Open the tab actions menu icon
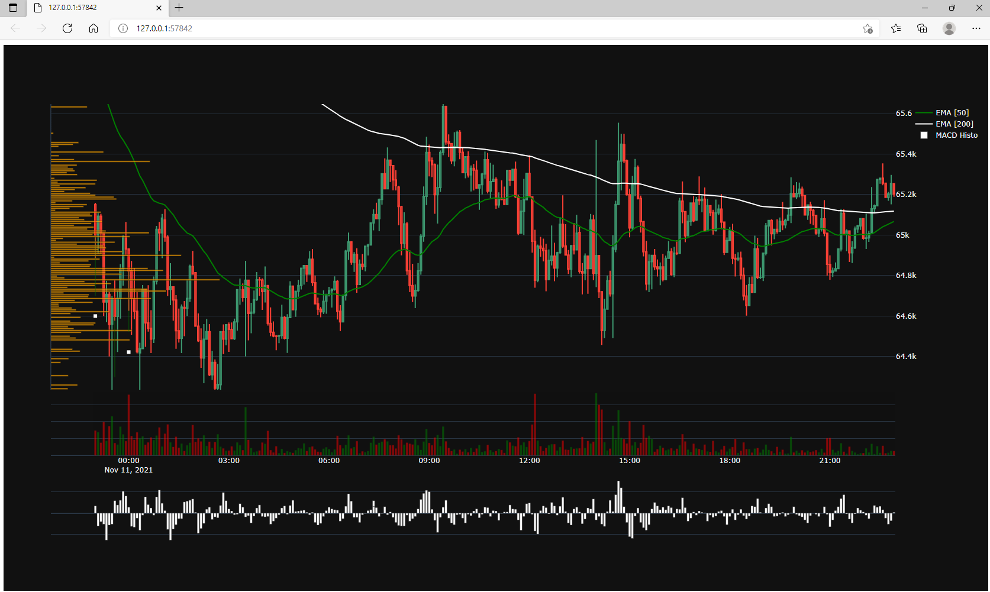990x592 pixels. (x=13, y=8)
